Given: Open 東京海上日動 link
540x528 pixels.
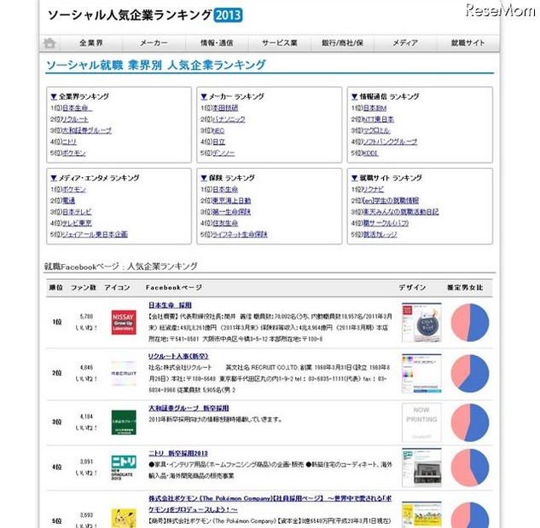Looking at the screenshot, I should 231,201.
